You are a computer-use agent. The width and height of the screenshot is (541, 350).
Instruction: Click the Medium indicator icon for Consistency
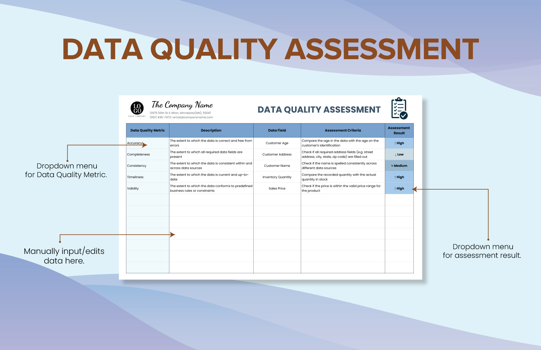pos(392,166)
